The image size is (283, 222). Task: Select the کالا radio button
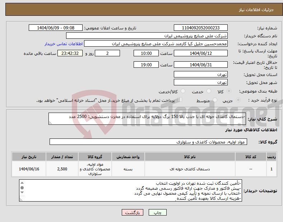229,91
